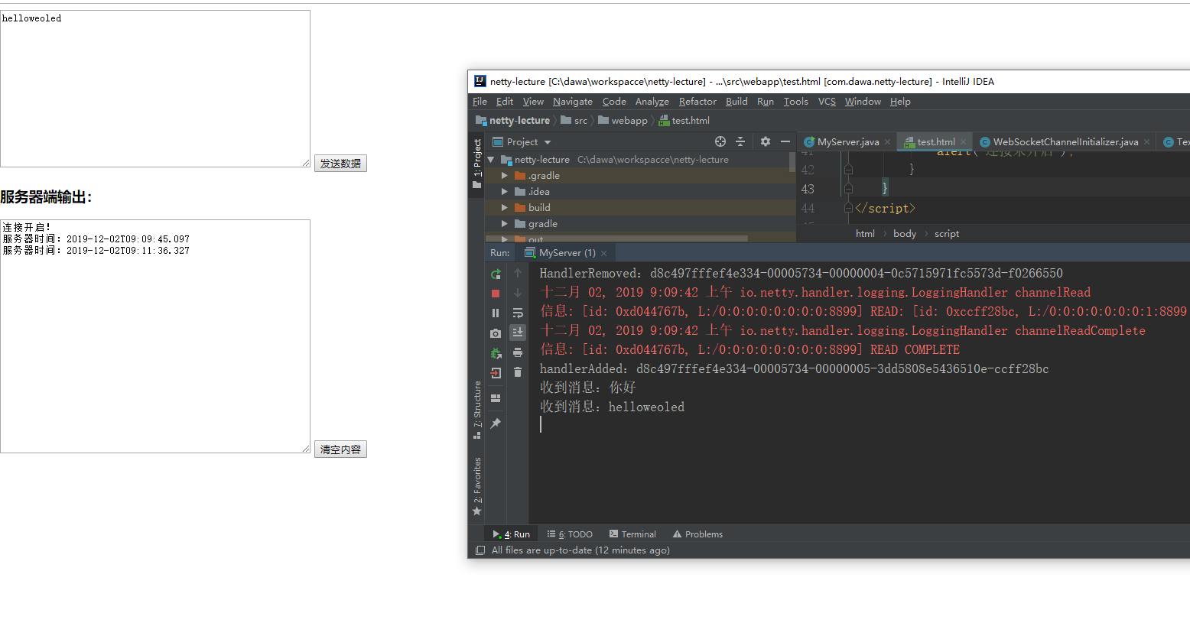Open the TODO tool window
The image size is (1190, 623).
570,534
